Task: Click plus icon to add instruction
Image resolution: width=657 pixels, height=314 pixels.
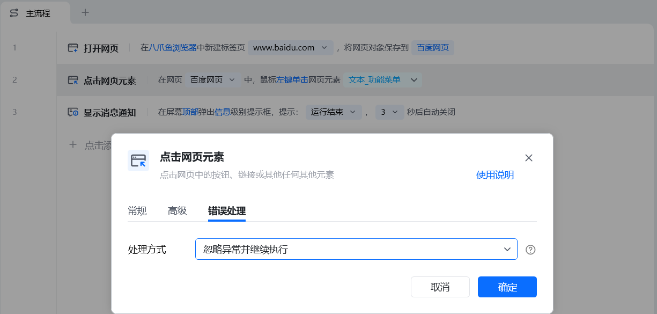Action: 73,144
